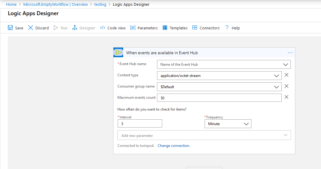
Task: Click the 'Connected to twinpod.' text
Action: point(136,146)
